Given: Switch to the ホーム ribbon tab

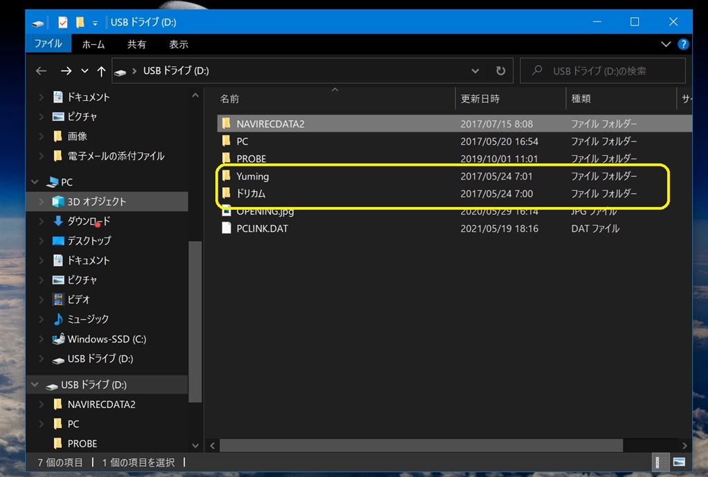Looking at the screenshot, I should (93, 44).
